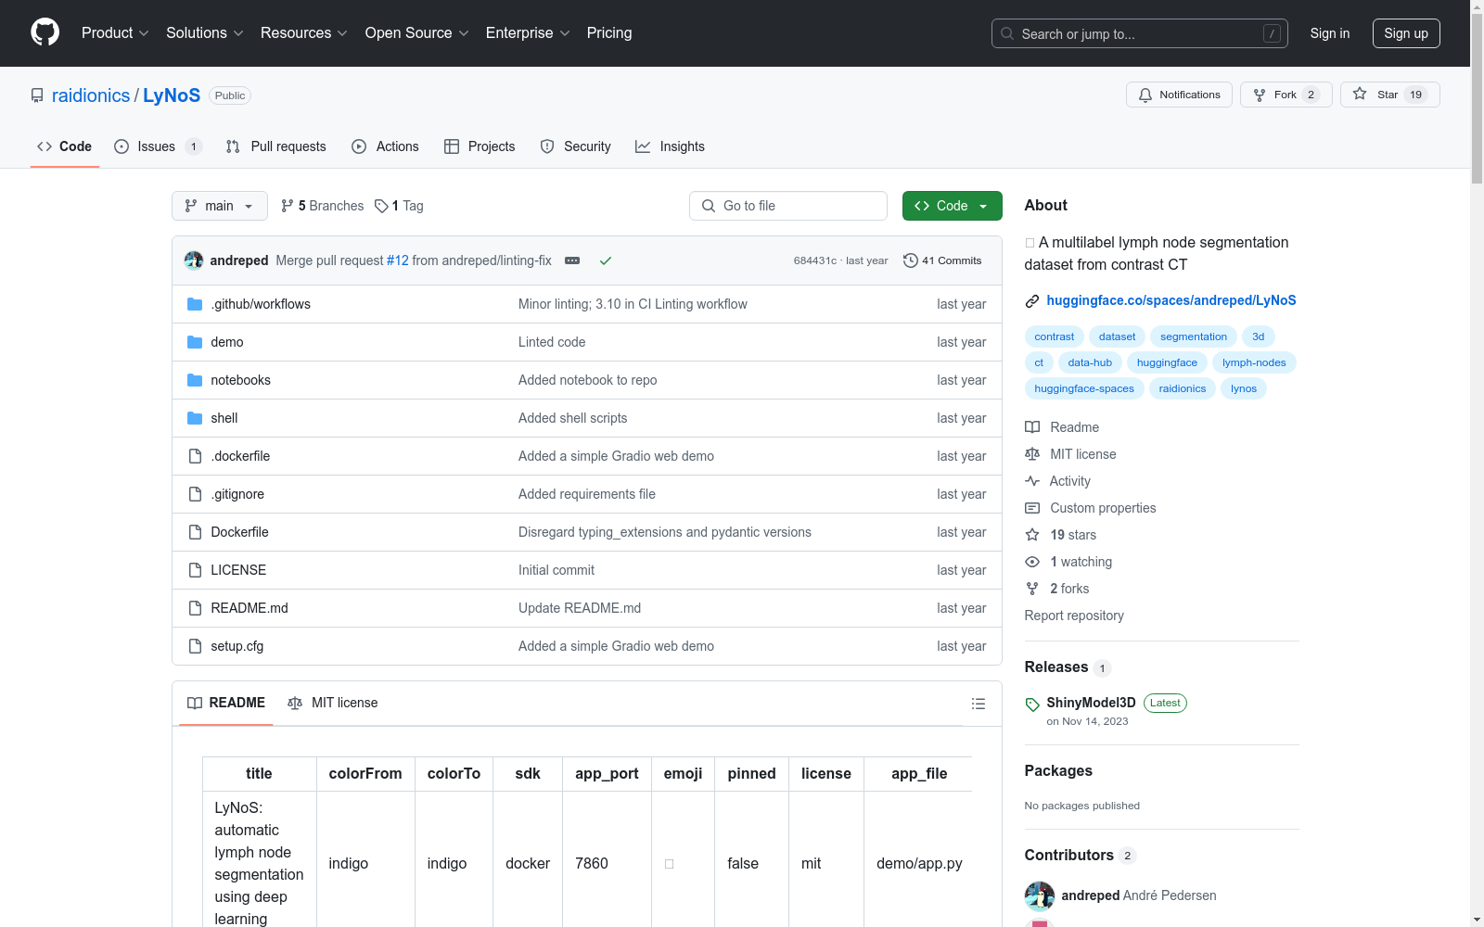This screenshot has width=1484, height=927.
Task: Click the link icon beside huggingface URL
Action: tap(1032, 300)
